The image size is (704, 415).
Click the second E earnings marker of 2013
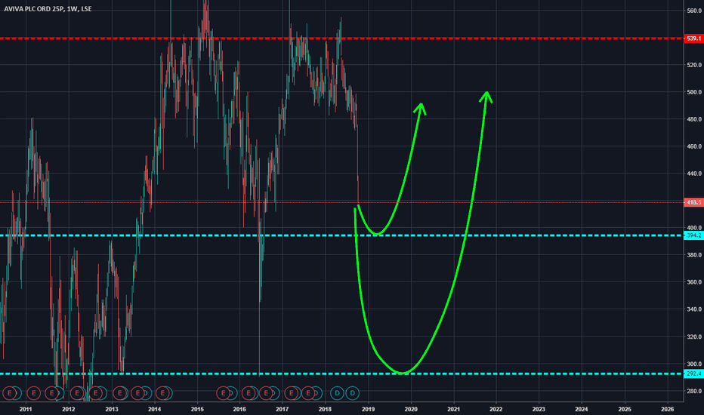137,393
